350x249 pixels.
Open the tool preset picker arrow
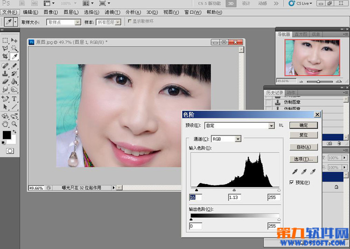(15, 22)
